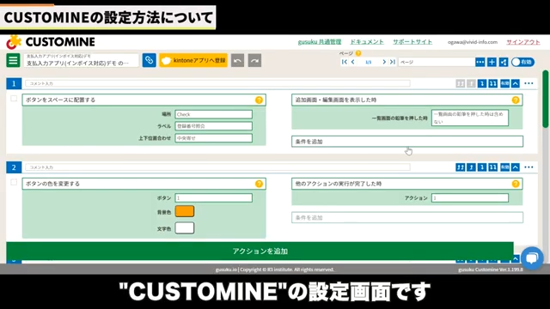Move action 2 up one step

pyautogui.click(x=471, y=167)
